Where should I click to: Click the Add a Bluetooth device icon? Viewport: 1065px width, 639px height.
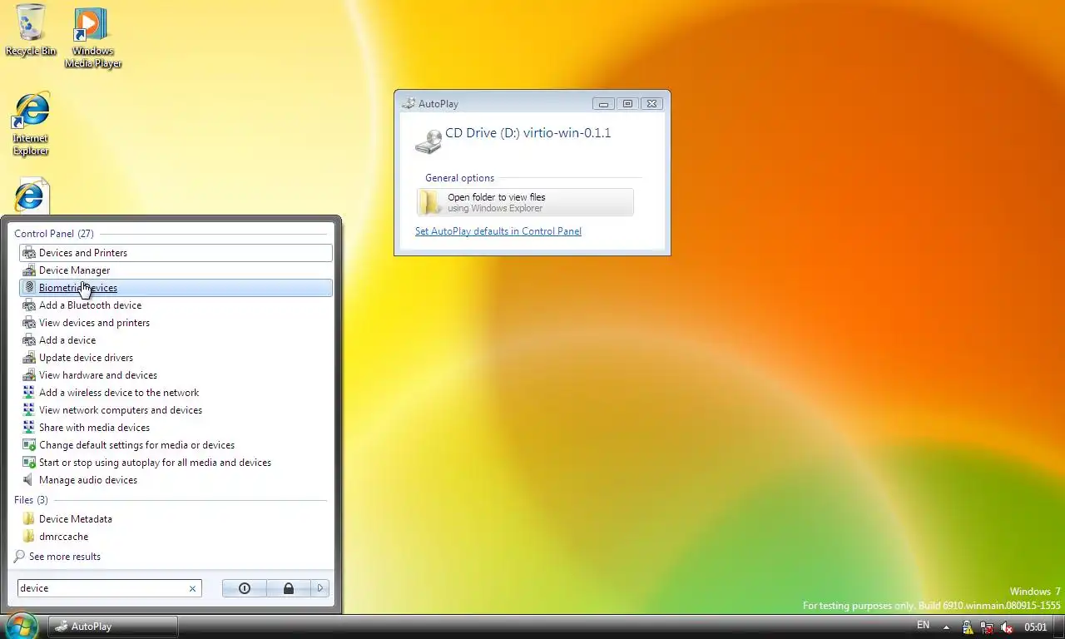pyautogui.click(x=29, y=305)
